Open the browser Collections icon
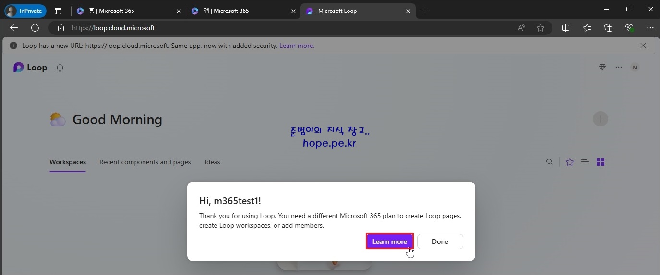The image size is (660, 275). click(x=608, y=28)
